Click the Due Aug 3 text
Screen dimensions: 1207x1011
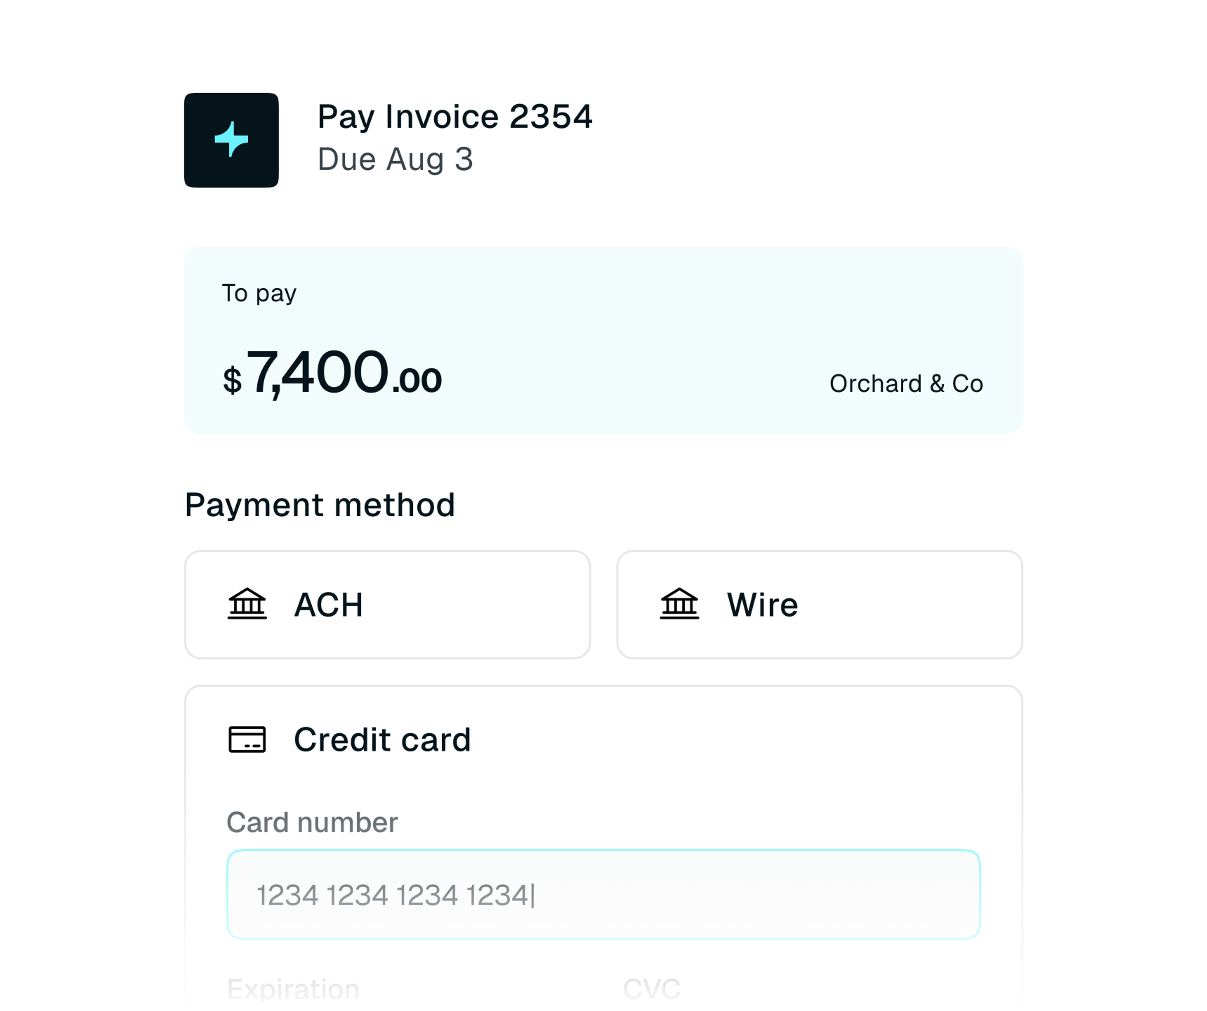(x=395, y=159)
